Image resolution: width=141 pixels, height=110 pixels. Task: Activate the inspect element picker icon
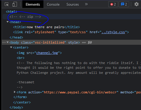[x=7, y=4]
